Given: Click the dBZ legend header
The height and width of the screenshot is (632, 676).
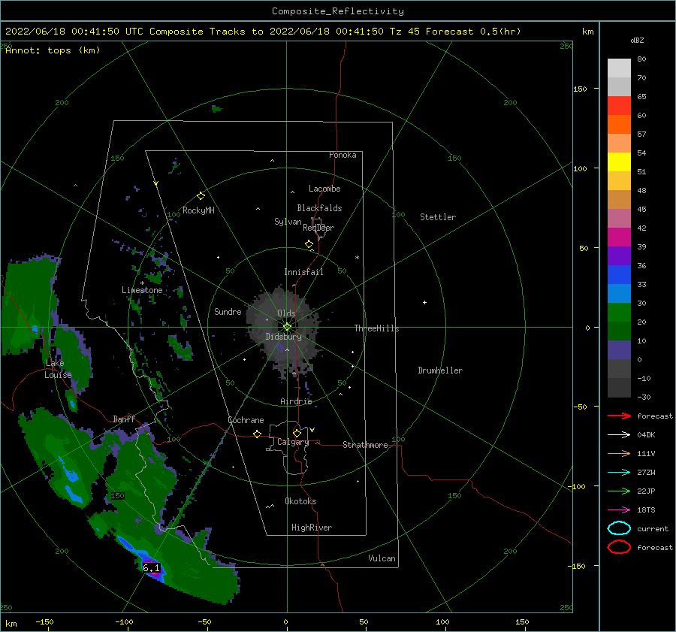Looking at the screenshot, I should (x=637, y=41).
